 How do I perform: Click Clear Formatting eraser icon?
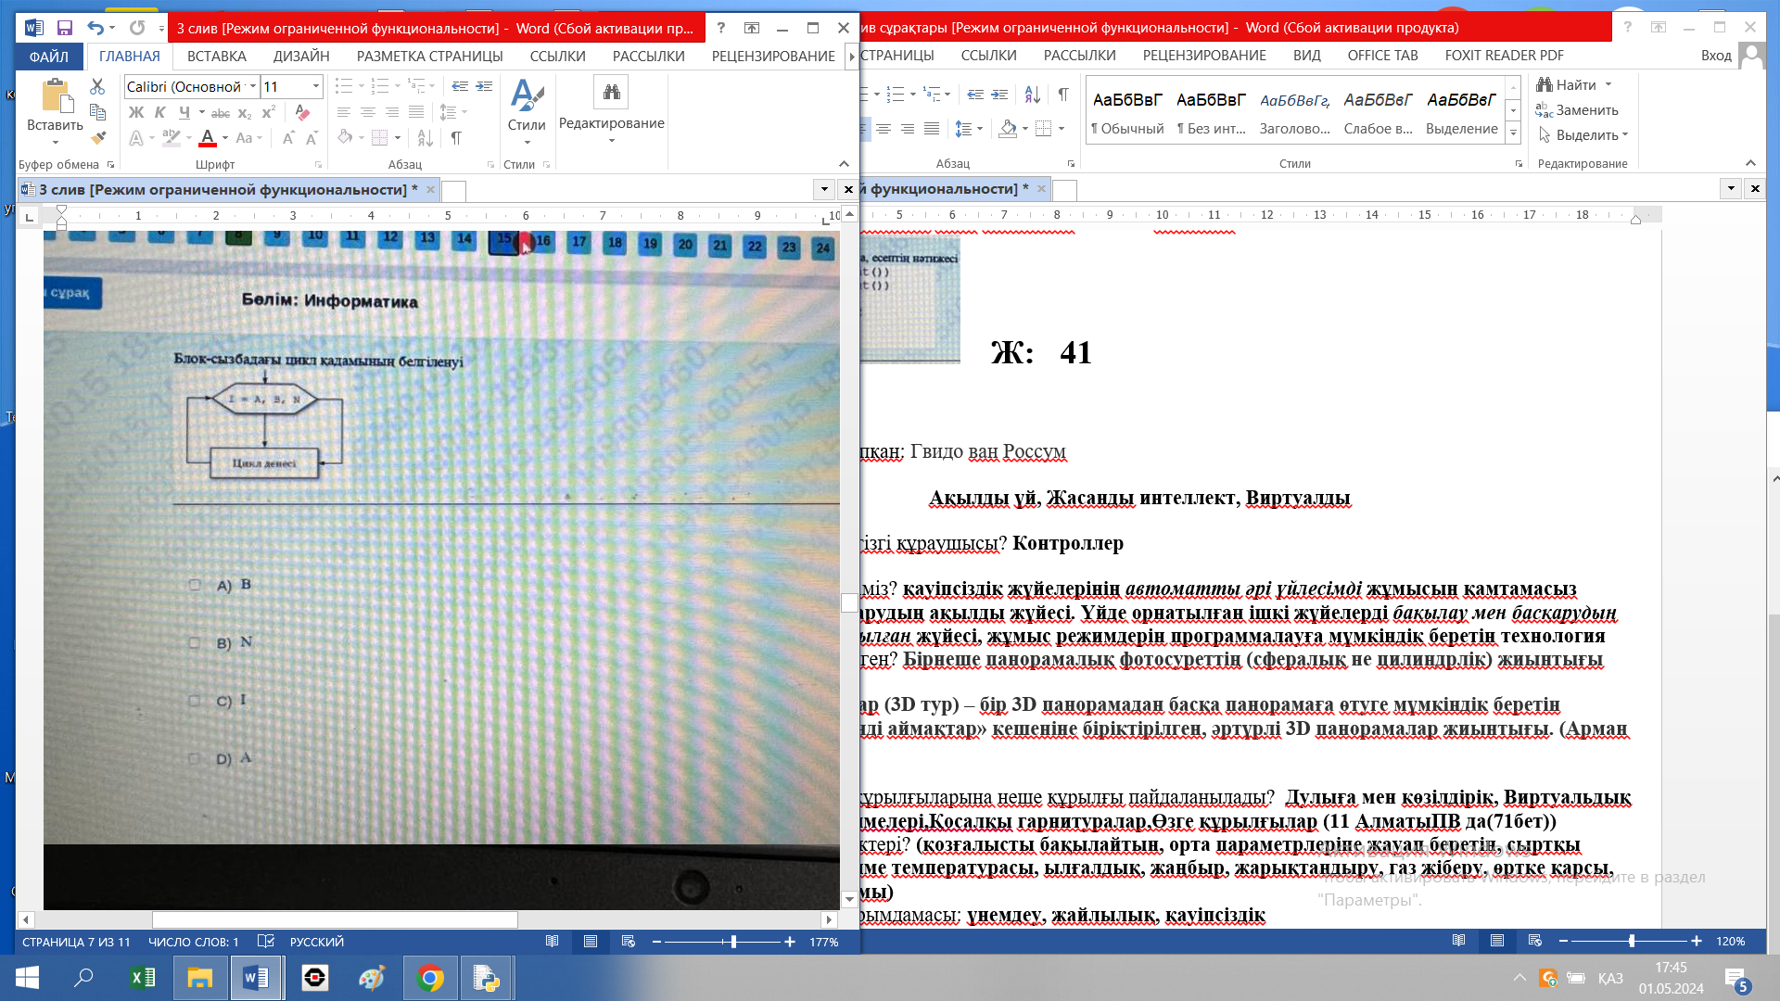click(x=302, y=112)
